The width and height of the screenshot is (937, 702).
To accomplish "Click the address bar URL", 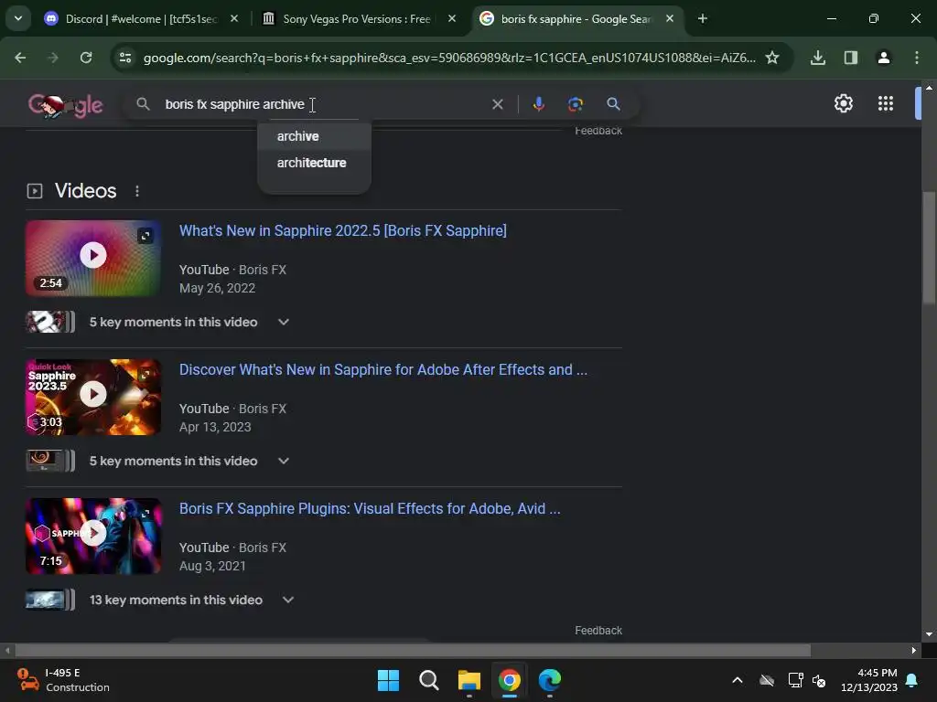I will 449,58.
